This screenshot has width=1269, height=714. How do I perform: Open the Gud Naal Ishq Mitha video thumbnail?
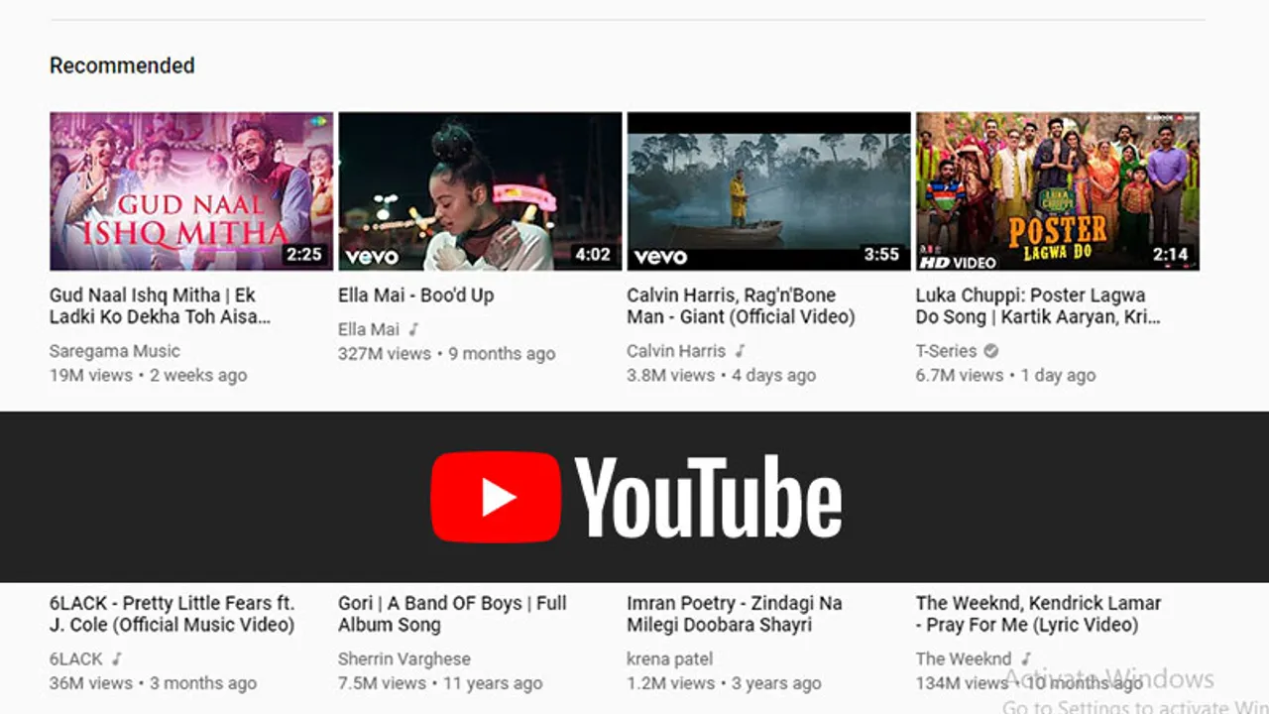tap(191, 190)
